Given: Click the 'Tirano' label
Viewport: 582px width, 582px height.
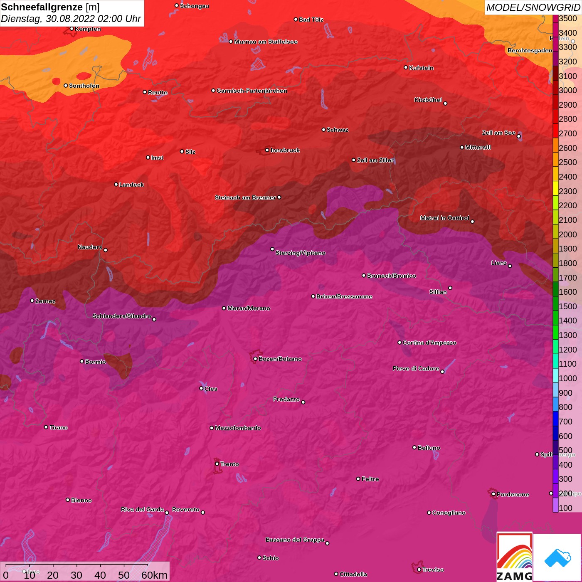Looking at the screenshot, I should [58, 427].
